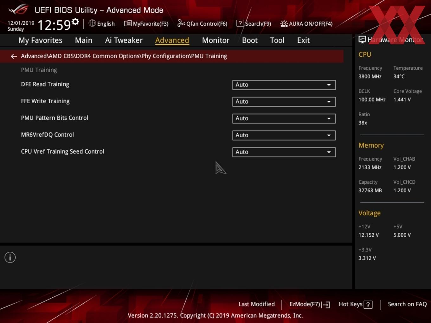Click the MyFavorite list icon
Viewport: 431px width, 323px height.
coord(128,23)
